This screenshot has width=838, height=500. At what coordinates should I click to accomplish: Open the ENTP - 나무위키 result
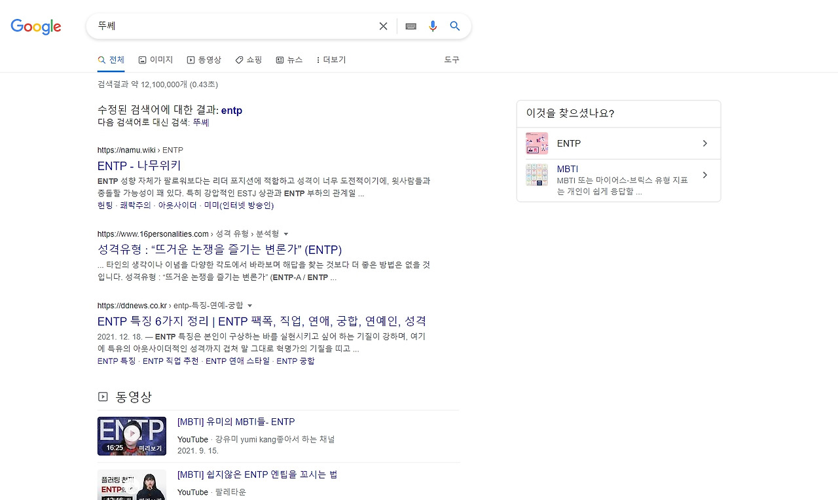[139, 166]
